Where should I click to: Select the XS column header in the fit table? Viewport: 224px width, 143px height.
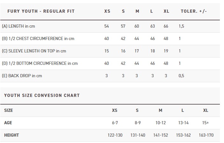[107, 11]
